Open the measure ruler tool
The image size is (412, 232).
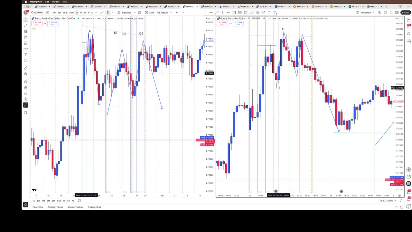click(x=25, y=68)
